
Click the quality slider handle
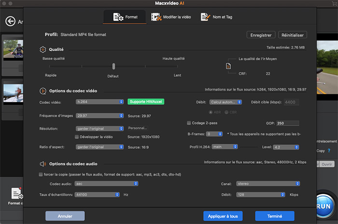(113, 67)
